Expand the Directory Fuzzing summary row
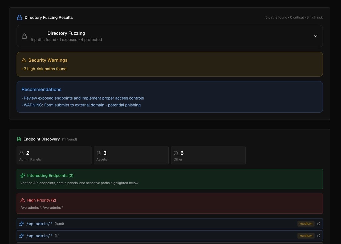 169,36
